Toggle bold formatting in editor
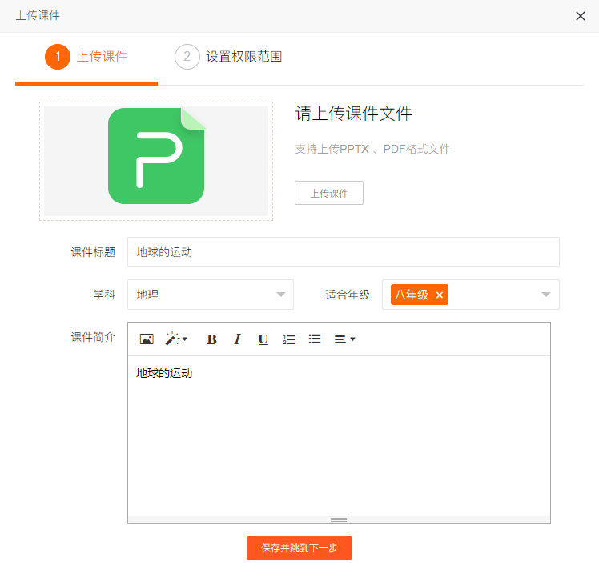 pos(212,339)
